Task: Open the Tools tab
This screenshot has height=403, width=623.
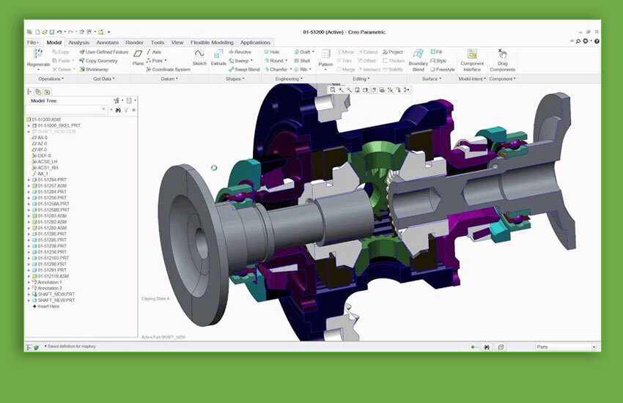Action: 158,42
